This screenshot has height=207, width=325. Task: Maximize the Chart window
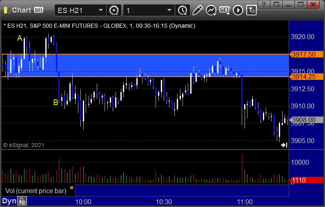pos(301,4)
